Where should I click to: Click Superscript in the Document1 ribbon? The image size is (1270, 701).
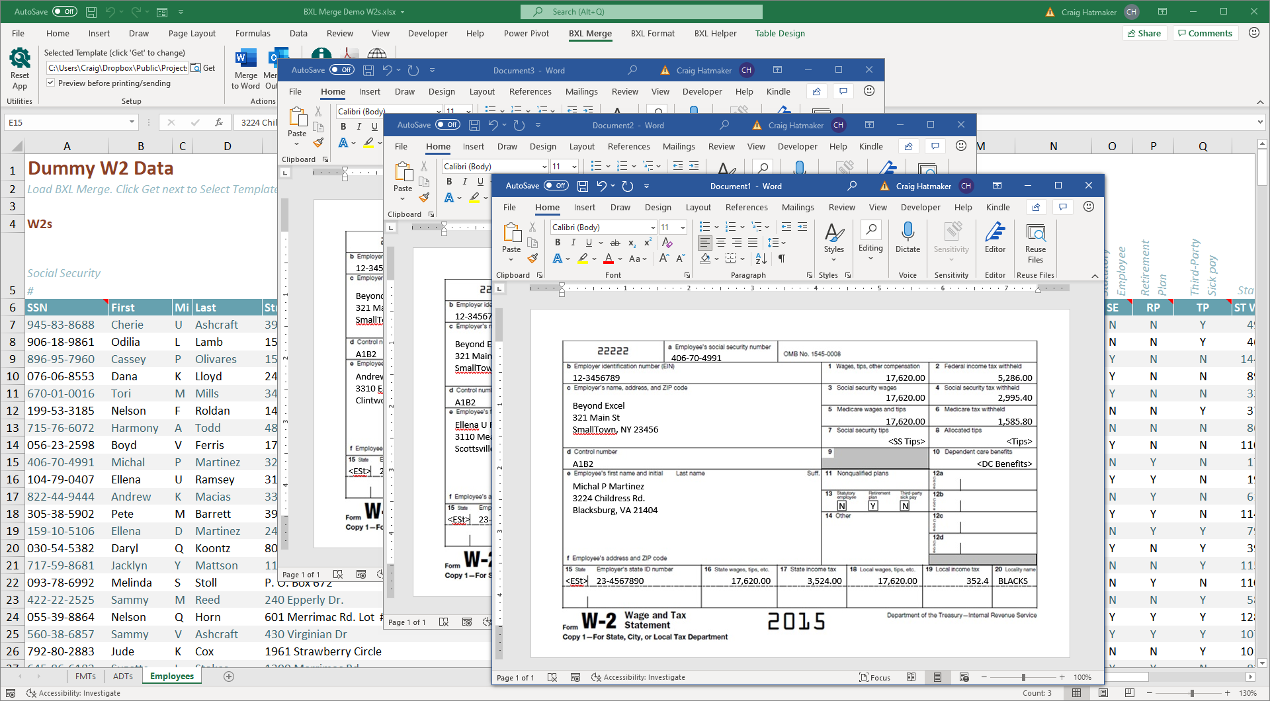coord(648,243)
